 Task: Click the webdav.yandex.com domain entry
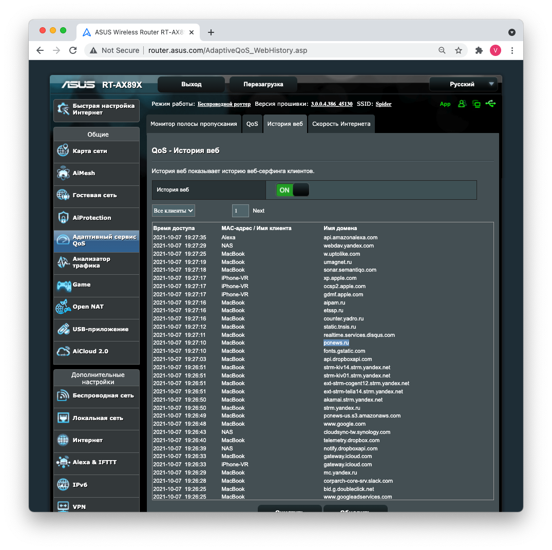(349, 245)
